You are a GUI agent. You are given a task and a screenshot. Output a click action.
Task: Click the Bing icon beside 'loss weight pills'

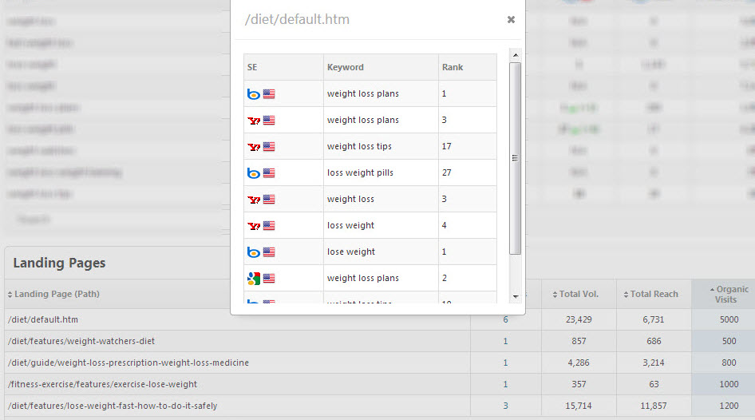click(x=253, y=173)
